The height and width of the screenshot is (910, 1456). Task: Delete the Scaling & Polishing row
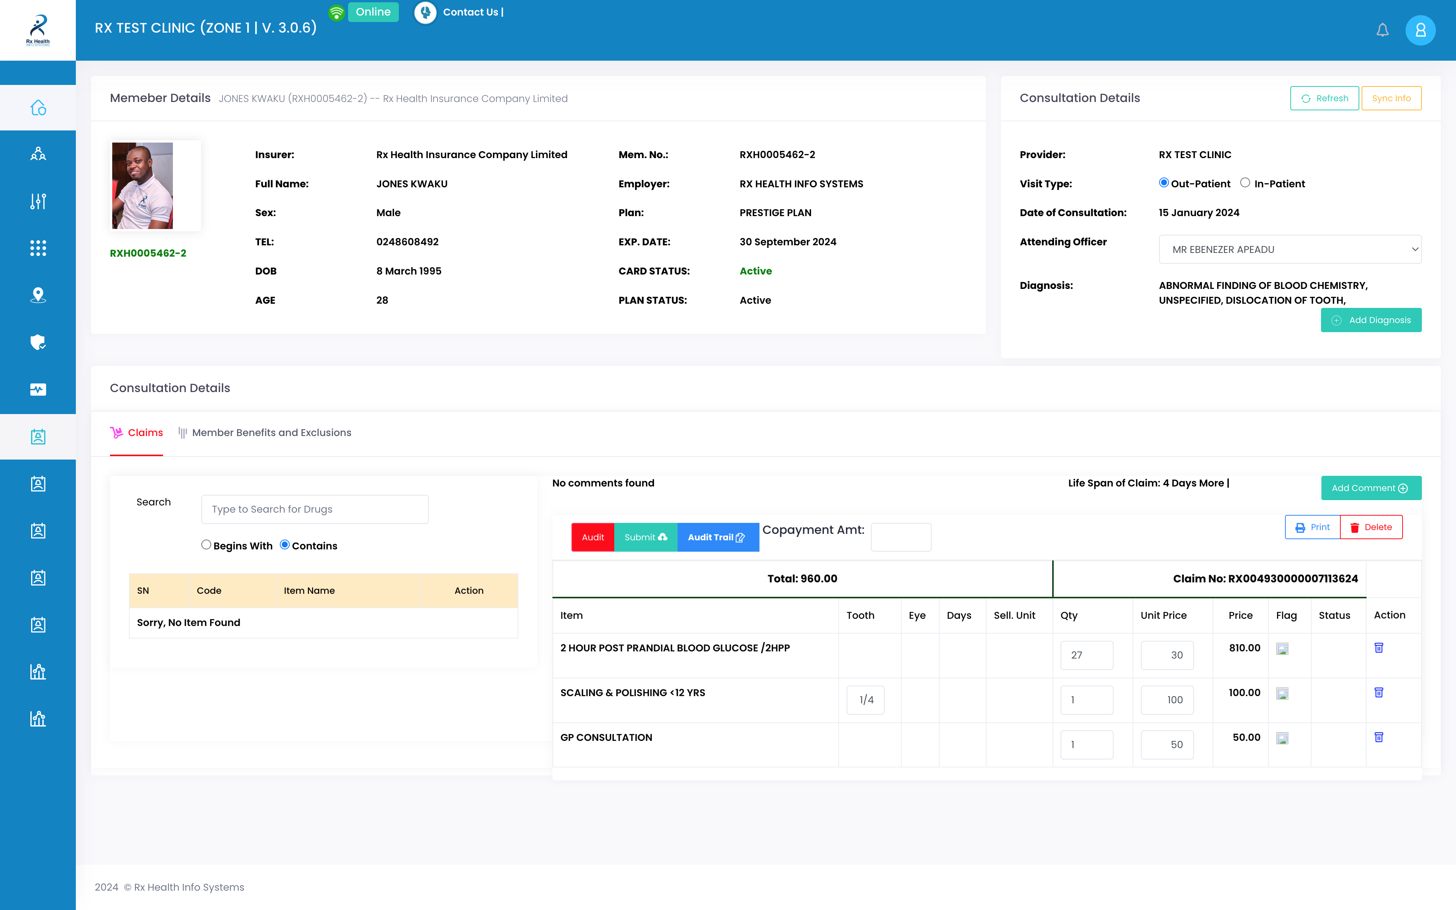click(x=1379, y=692)
